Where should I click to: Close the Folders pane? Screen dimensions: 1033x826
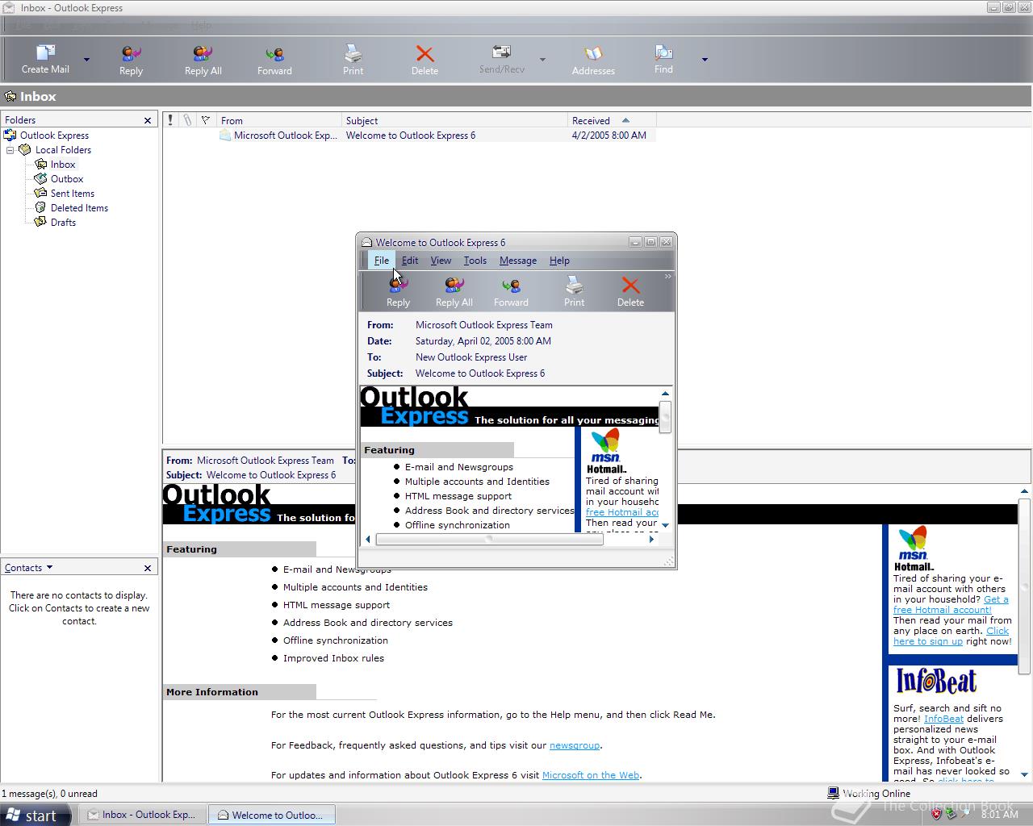(148, 120)
